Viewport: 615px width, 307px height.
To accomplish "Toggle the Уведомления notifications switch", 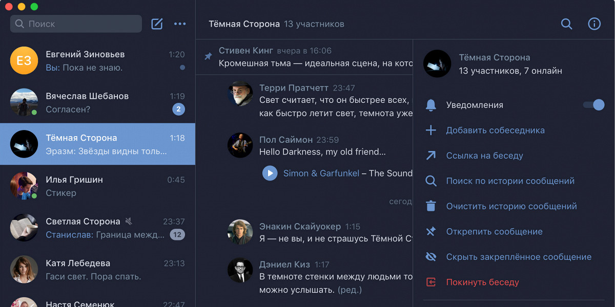I will [593, 105].
